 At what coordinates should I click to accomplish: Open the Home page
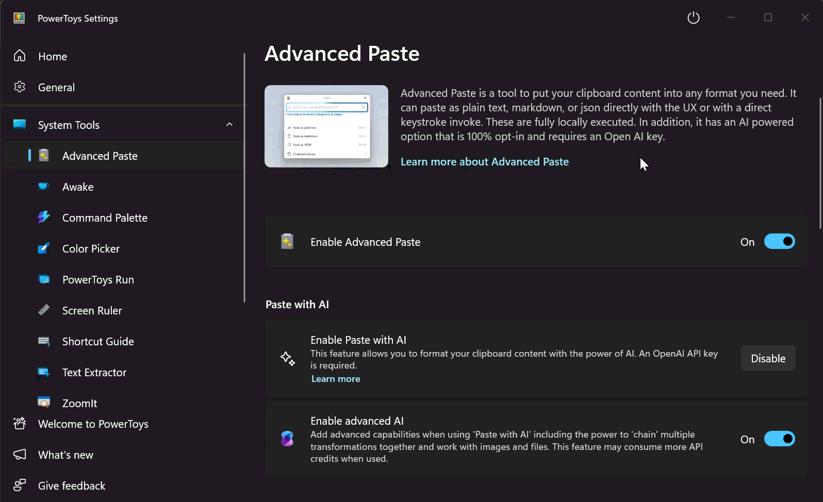(123, 56)
